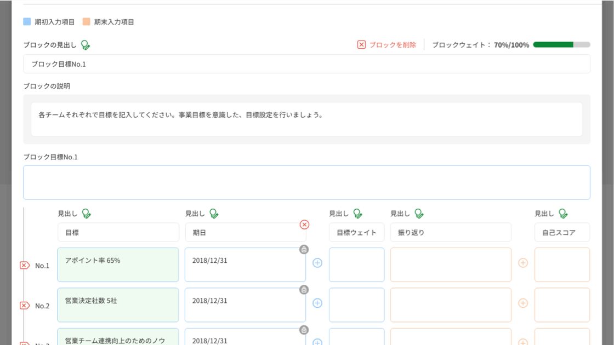Click edit icon above the 目標ウェイト column
Viewport: 614px width, 345px height.
pyautogui.click(x=357, y=214)
